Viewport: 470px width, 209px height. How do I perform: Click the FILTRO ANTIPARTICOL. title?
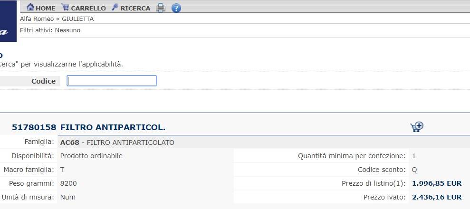click(113, 128)
